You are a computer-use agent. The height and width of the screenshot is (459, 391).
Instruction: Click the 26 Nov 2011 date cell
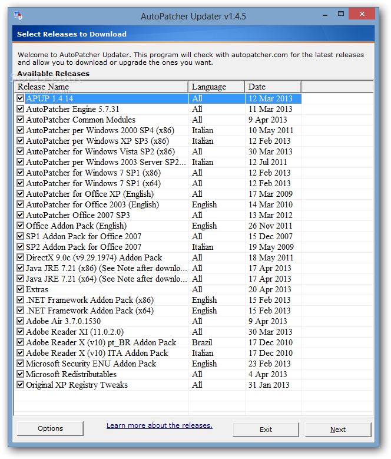pyautogui.click(x=270, y=226)
